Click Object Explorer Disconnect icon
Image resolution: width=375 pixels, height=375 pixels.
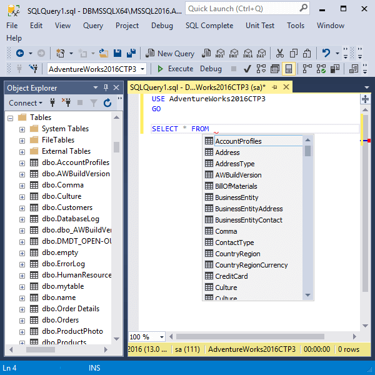[x=66, y=102]
